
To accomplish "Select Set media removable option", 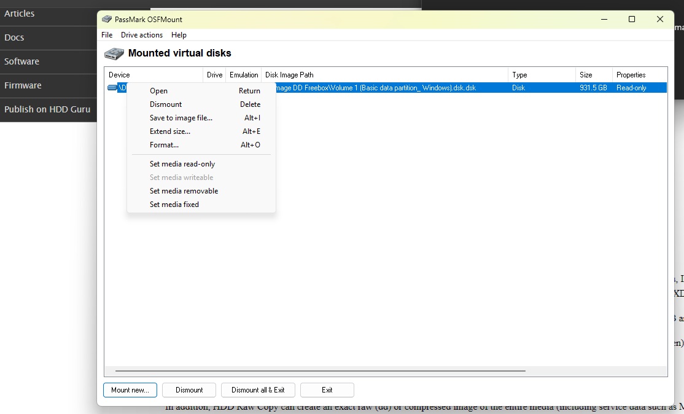I will click(201, 191).
